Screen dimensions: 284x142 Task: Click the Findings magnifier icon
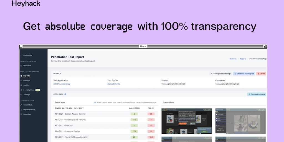[x=21, y=80]
